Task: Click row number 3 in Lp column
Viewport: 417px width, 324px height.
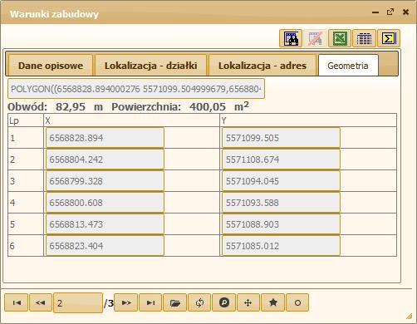Action: click(x=12, y=181)
